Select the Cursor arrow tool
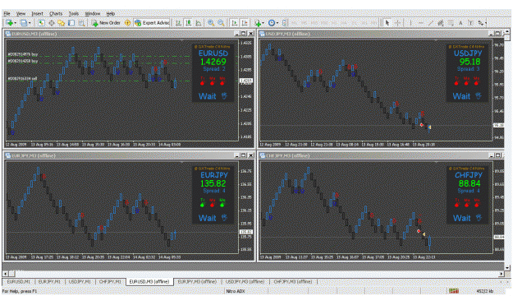This screenshot has height=296, width=513. [387, 23]
